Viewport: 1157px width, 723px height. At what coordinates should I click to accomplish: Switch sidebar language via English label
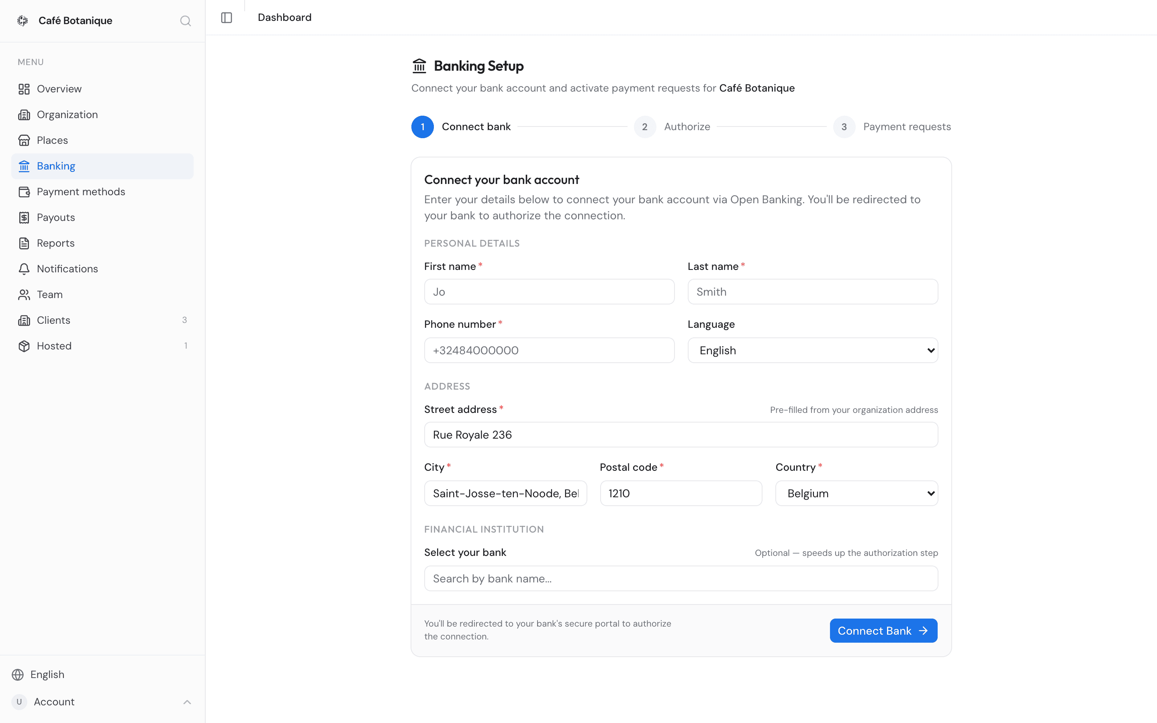pyautogui.click(x=47, y=675)
